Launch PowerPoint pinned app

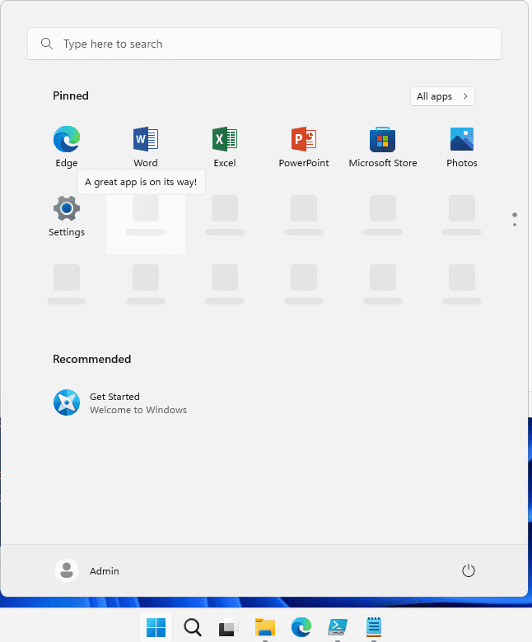pyautogui.click(x=304, y=147)
